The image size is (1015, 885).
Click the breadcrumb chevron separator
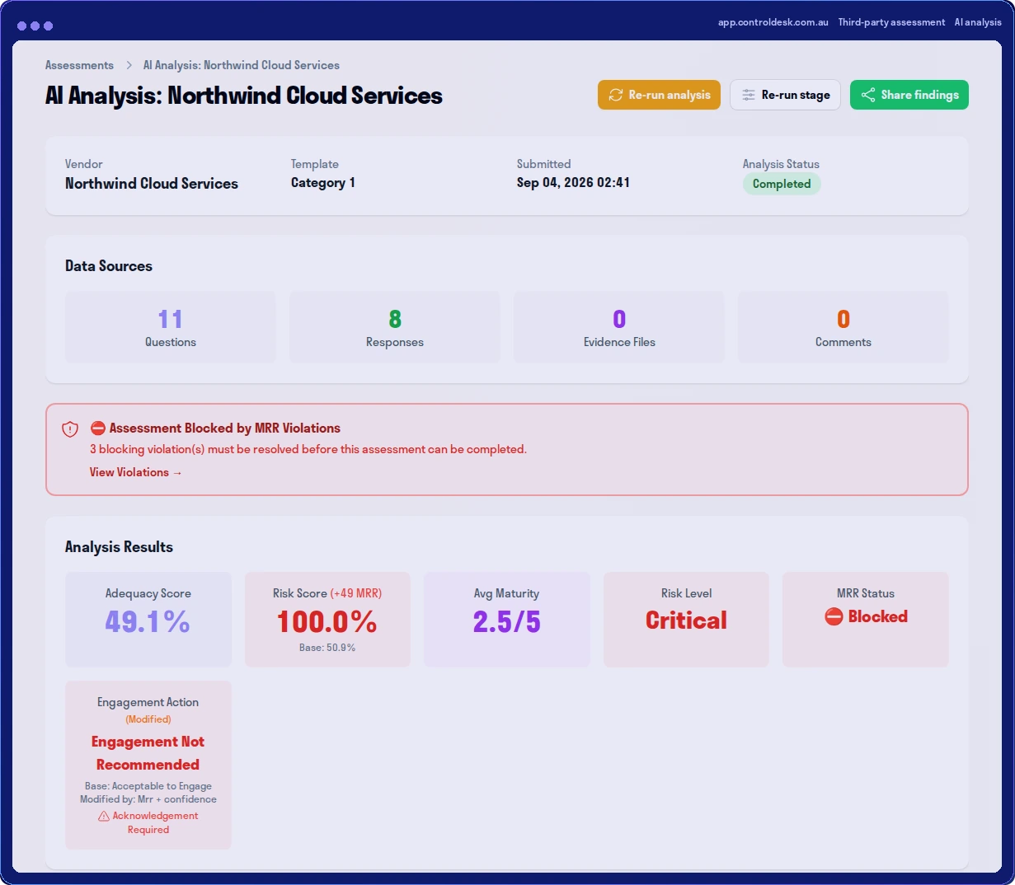point(129,65)
